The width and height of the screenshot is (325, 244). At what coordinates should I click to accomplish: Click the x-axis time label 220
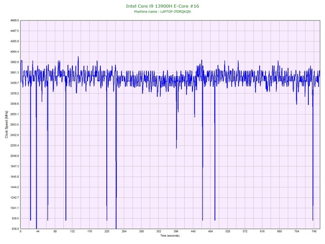107,231
